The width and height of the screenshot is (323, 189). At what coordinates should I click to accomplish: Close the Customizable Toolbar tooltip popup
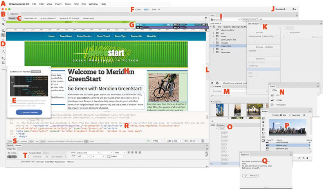[x=49, y=68]
